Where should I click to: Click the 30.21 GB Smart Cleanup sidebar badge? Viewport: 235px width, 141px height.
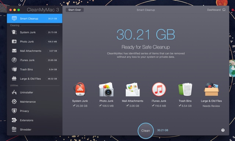click(x=53, y=19)
